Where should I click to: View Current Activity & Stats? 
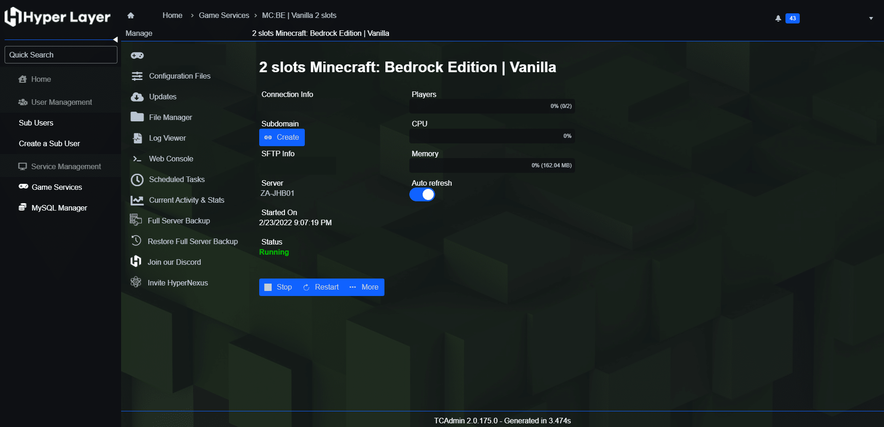coord(186,200)
